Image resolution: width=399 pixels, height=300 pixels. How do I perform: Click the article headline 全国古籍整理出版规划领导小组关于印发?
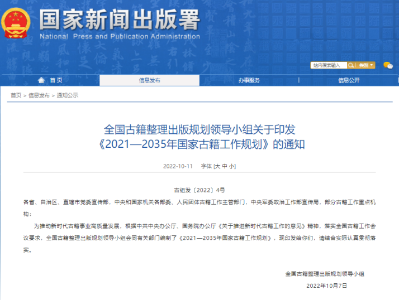click(199, 129)
